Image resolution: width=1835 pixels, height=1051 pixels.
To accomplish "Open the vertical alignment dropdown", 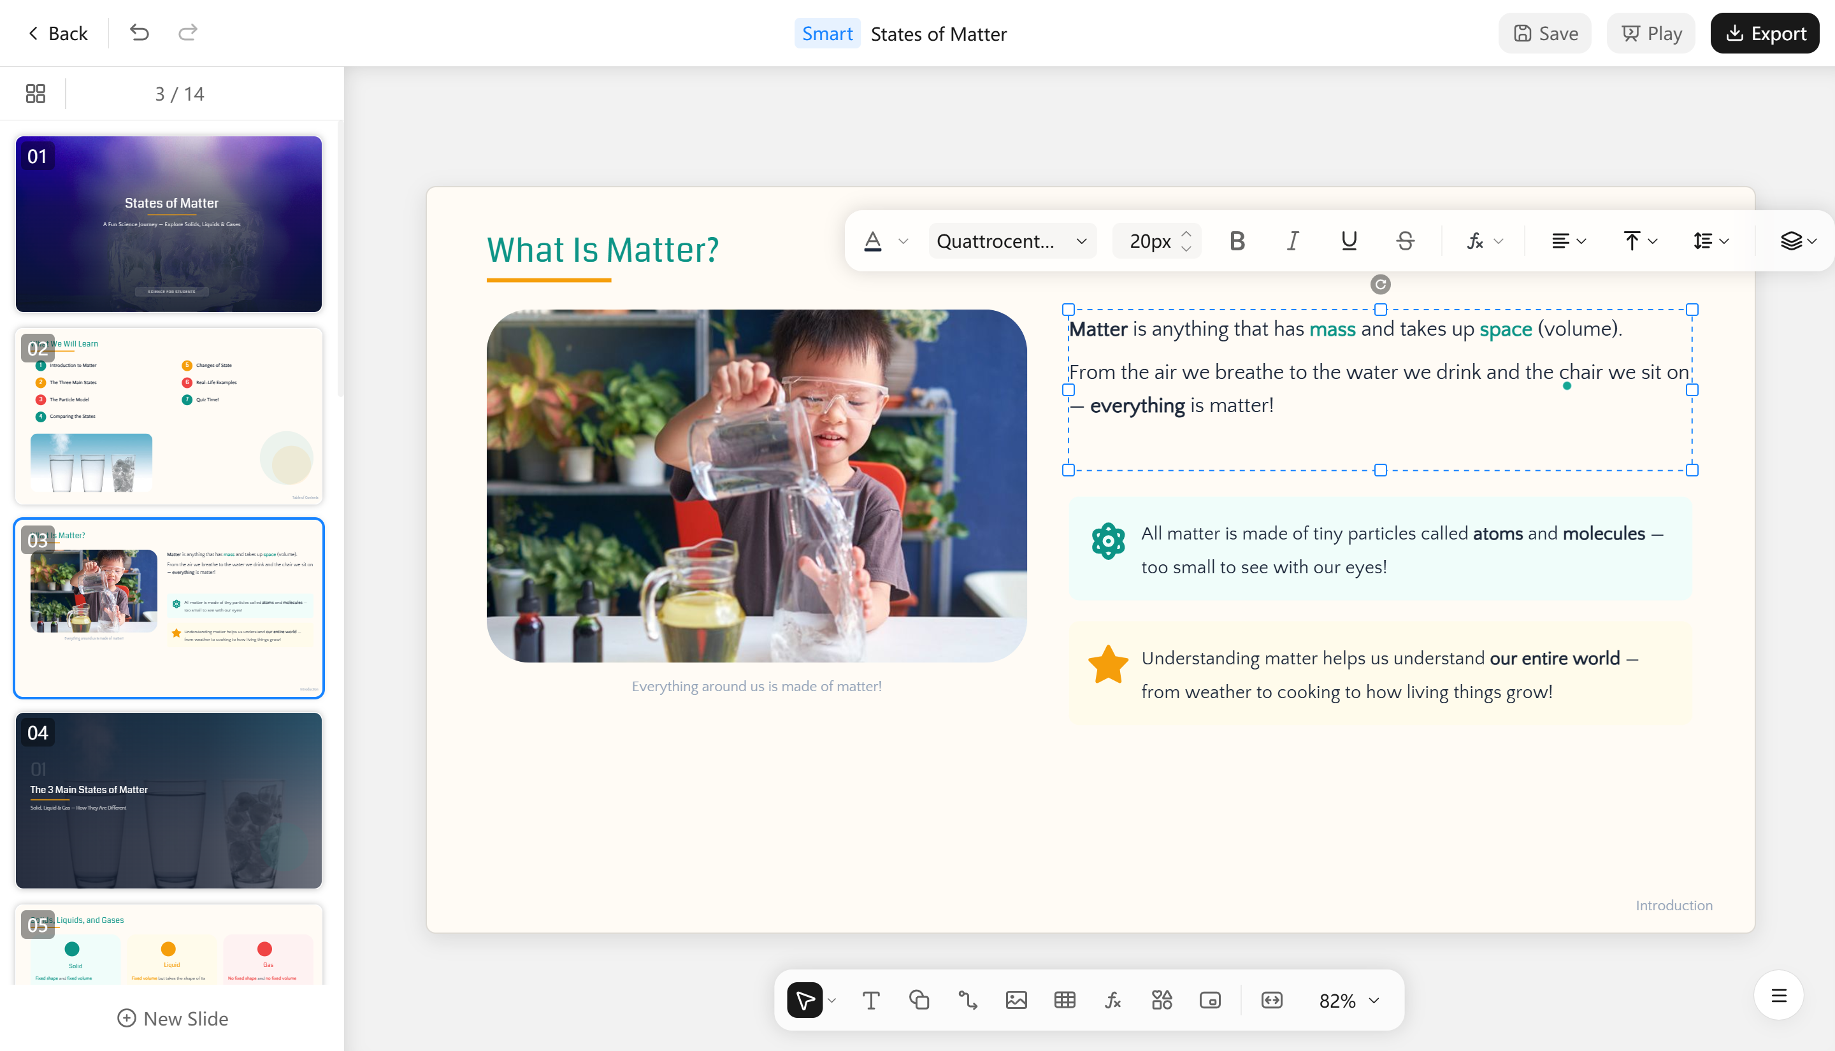I will (1640, 241).
